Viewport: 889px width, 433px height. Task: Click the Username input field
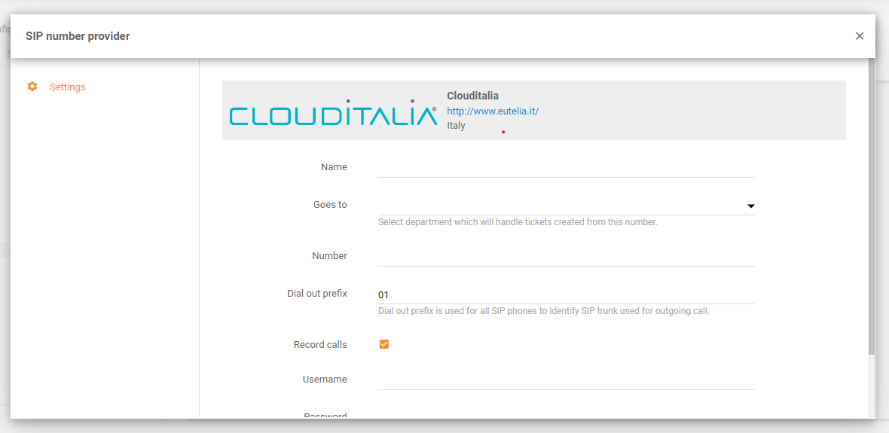pyautogui.click(x=566, y=380)
